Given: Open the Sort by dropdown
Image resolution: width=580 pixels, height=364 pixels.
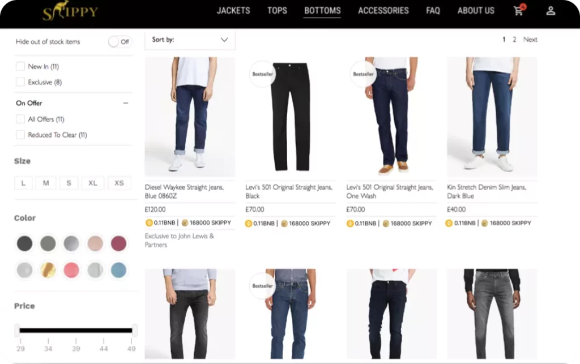Looking at the screenshot, I should pyautogui.click(x=190, y=40).
